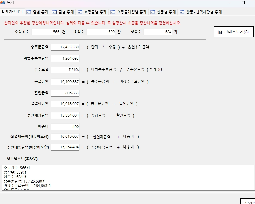The width and height of the screenshot is (255, 204).
Task: Click the text line '상품수: 684개'
Action: [x=15, y=177]
